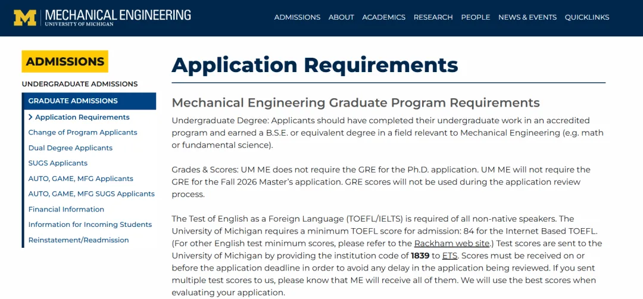
Task: Open the SUGS Applicants page
Action: point(58,163)
